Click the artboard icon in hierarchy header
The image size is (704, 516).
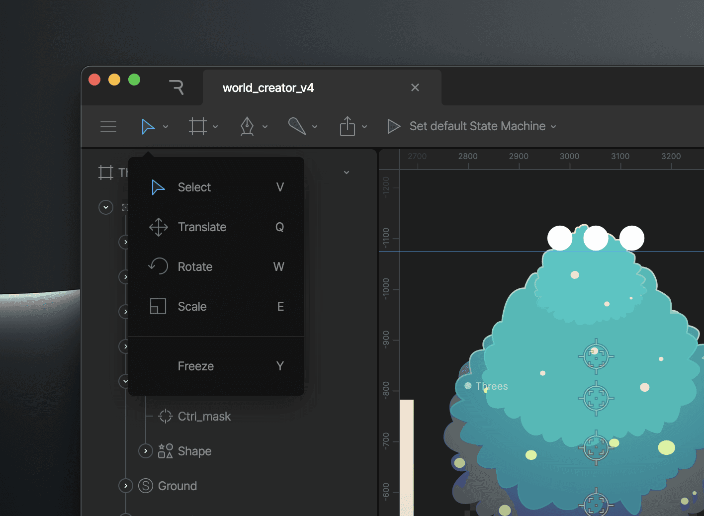click(106, 172)
